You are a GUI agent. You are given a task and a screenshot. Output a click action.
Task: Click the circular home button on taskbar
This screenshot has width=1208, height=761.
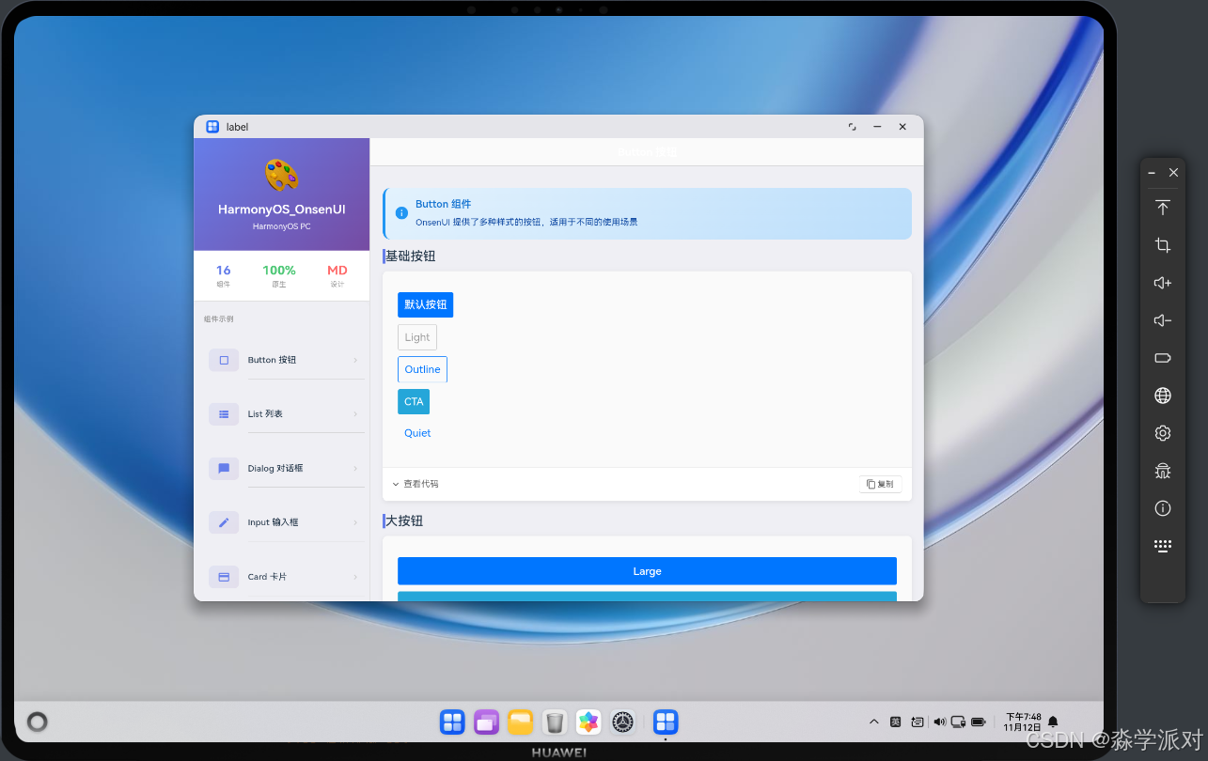38,722
